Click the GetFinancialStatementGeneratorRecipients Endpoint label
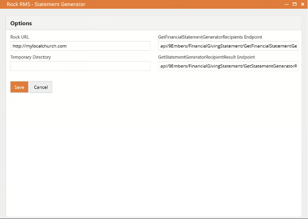 pos(210,37)
